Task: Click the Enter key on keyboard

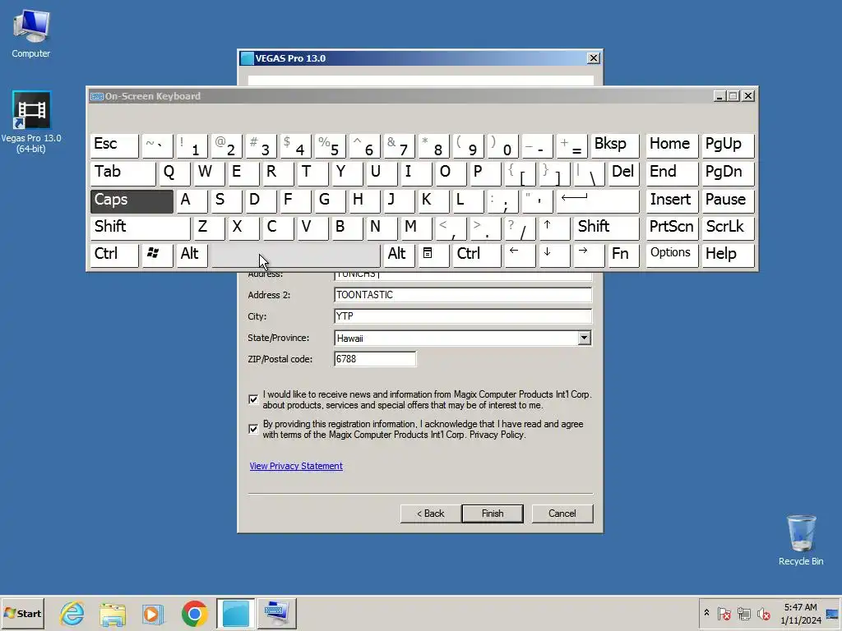Action: point(598,201)
